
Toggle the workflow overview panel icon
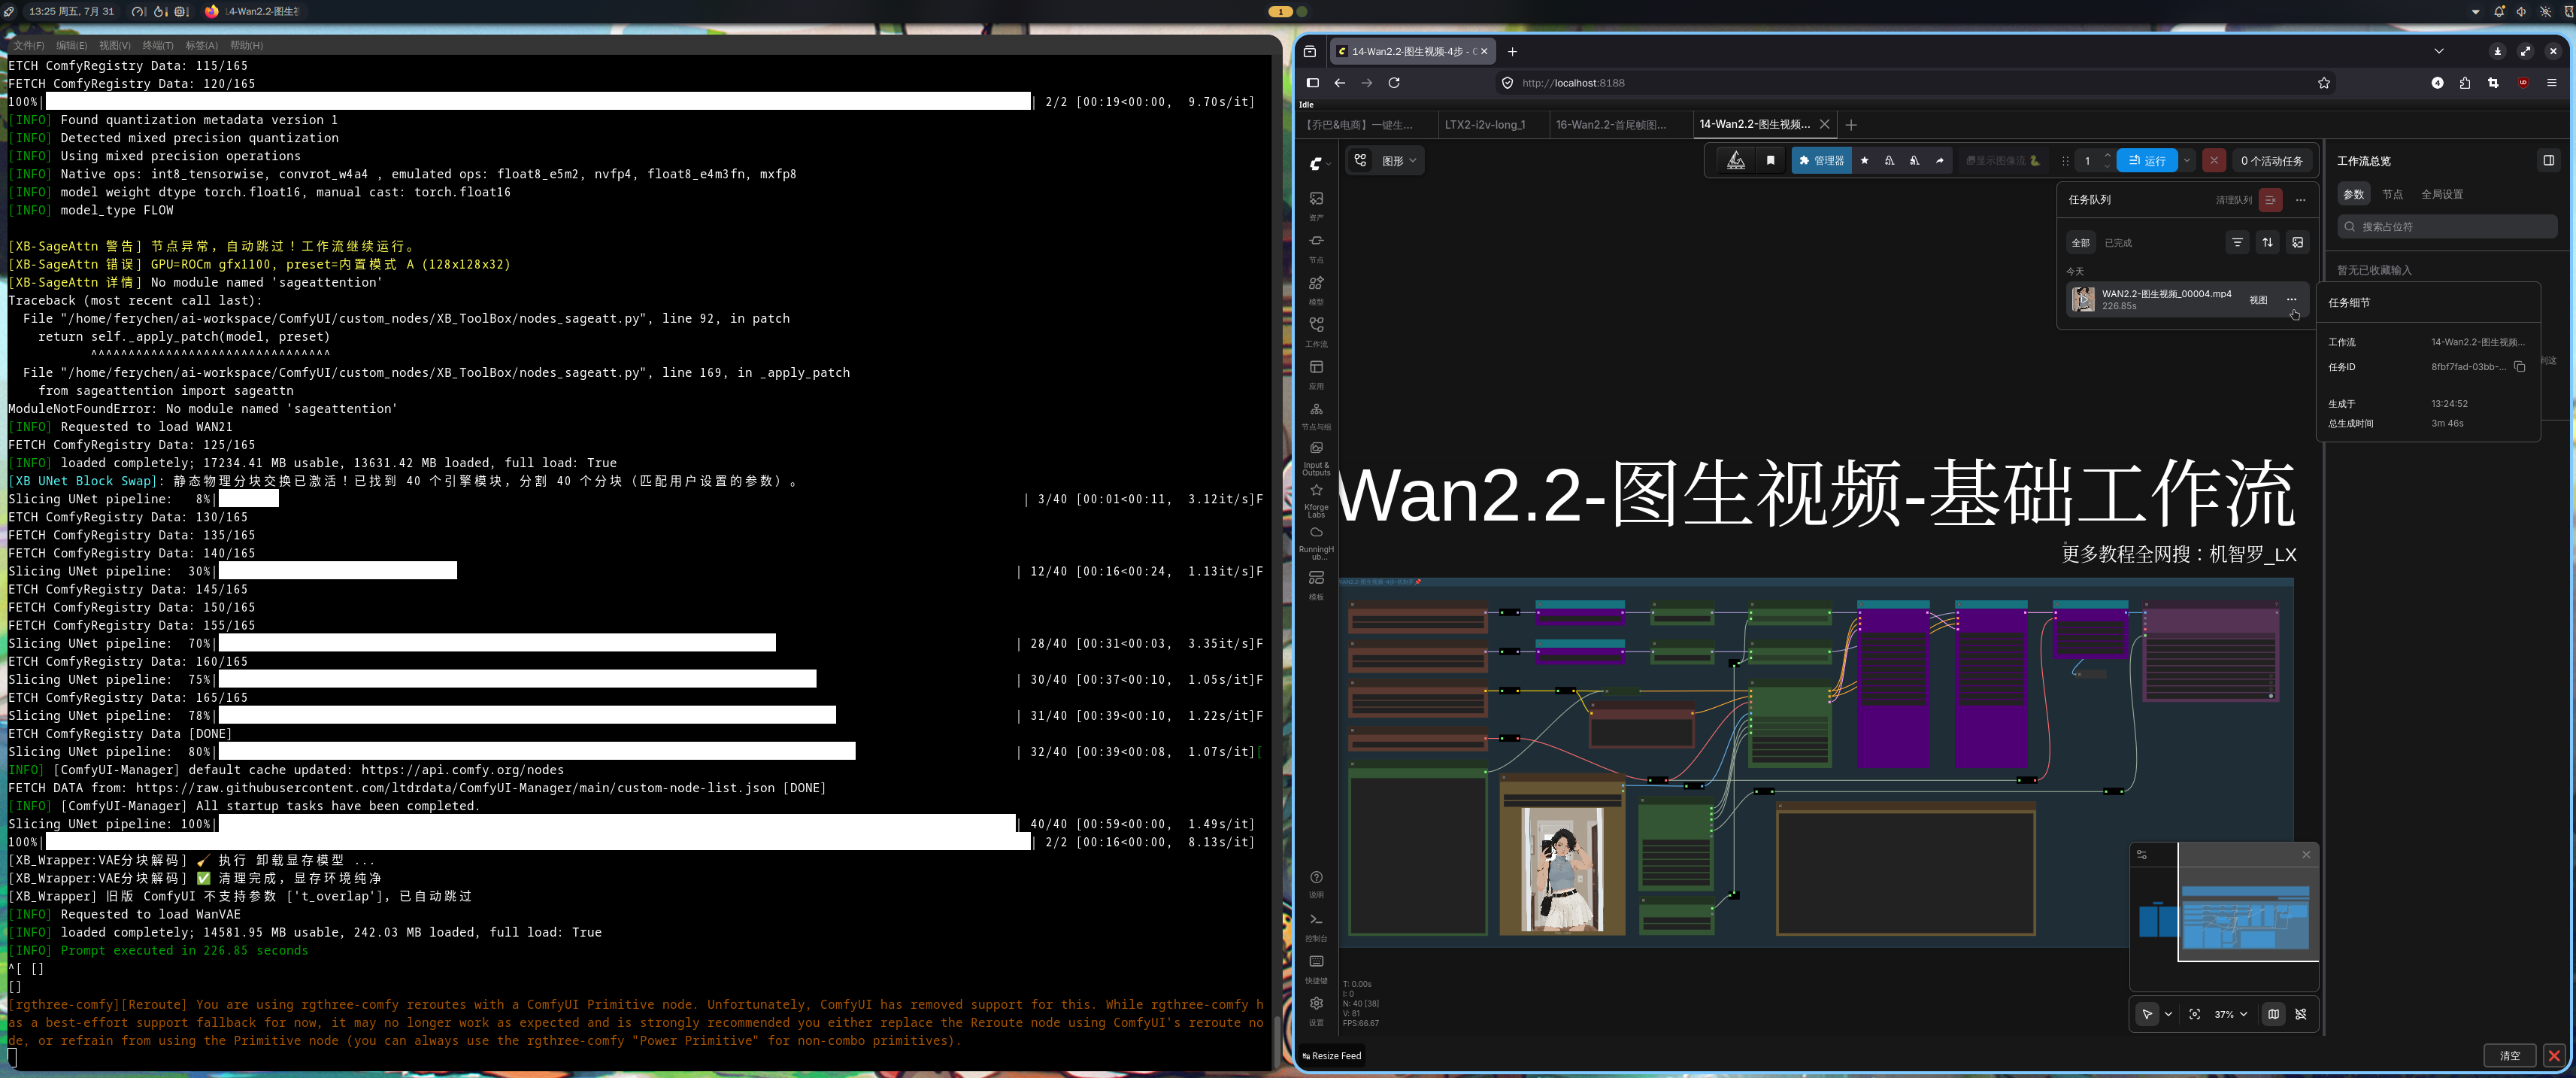[2548, 160]
